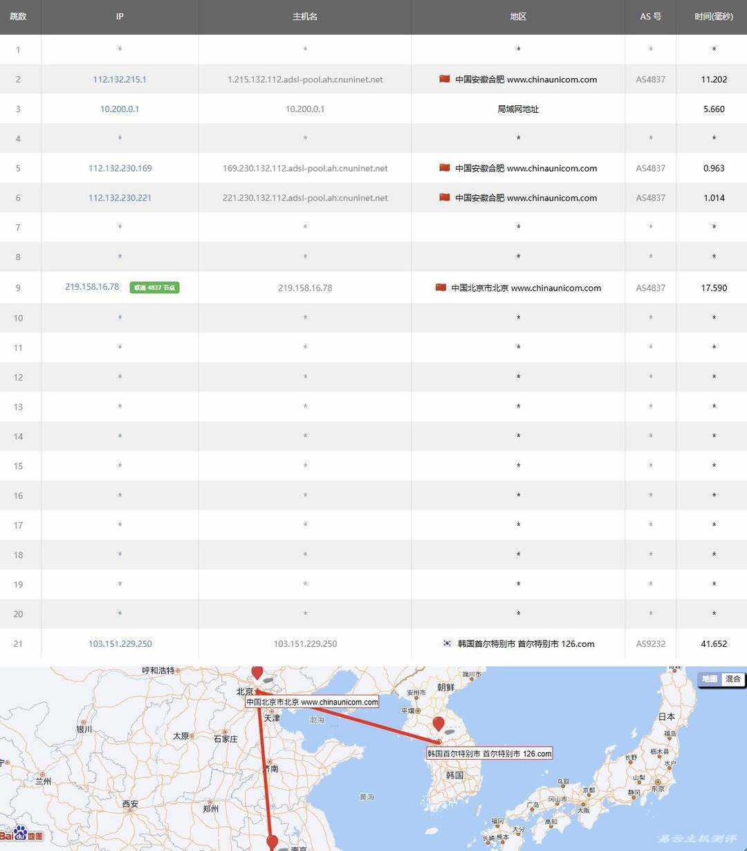The image size is (747, 851).
Task: Click the 地区 column header
Action: pos(518,17)
